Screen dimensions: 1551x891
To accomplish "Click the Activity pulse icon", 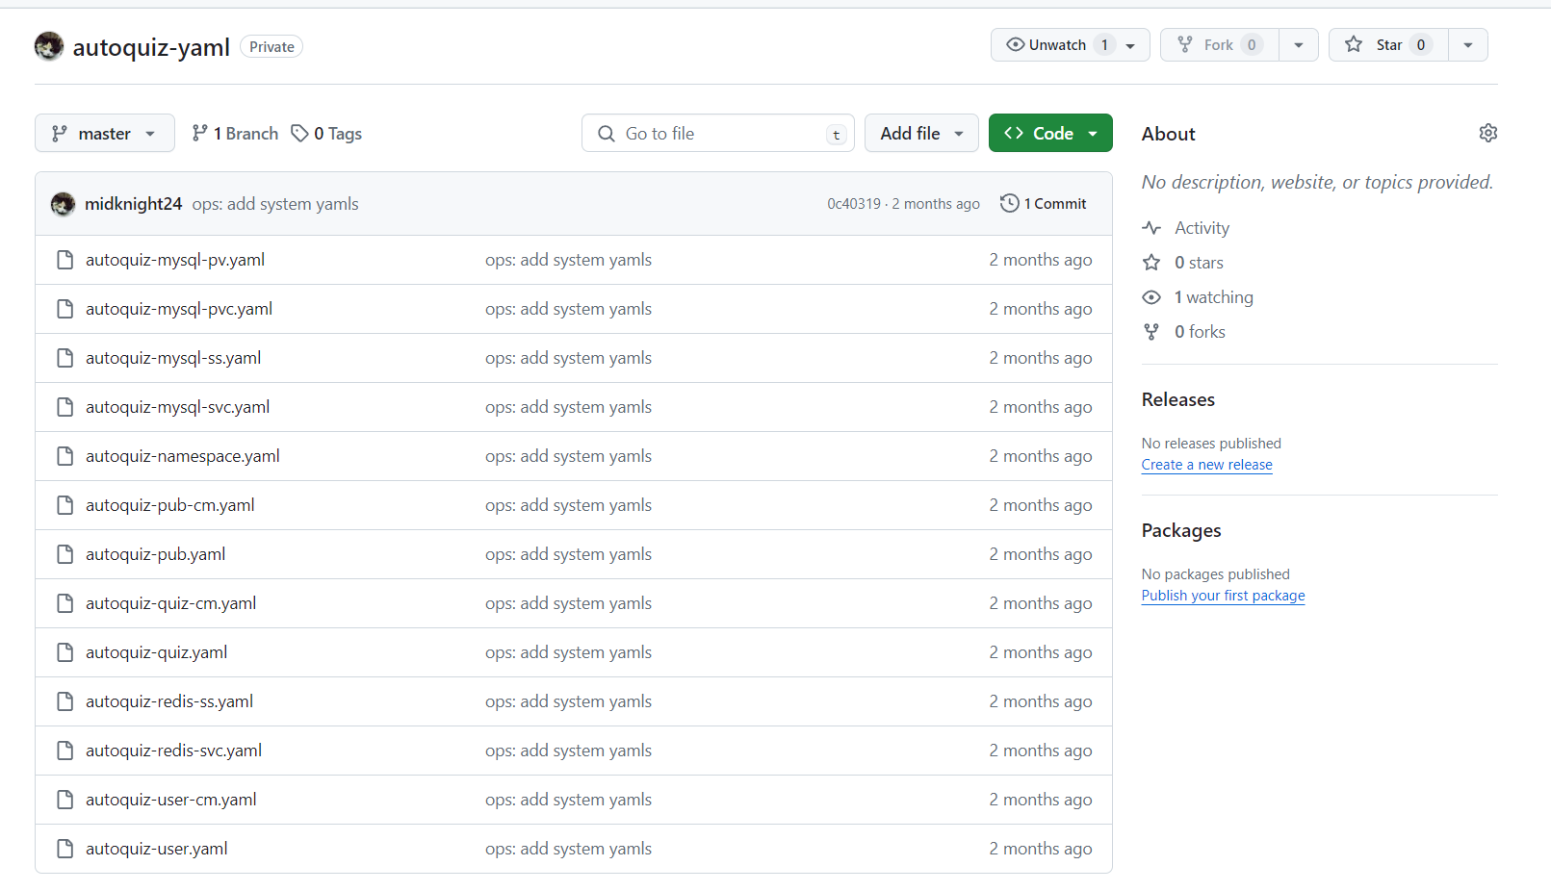I will pyautogui.click(x=1151, y=228).
